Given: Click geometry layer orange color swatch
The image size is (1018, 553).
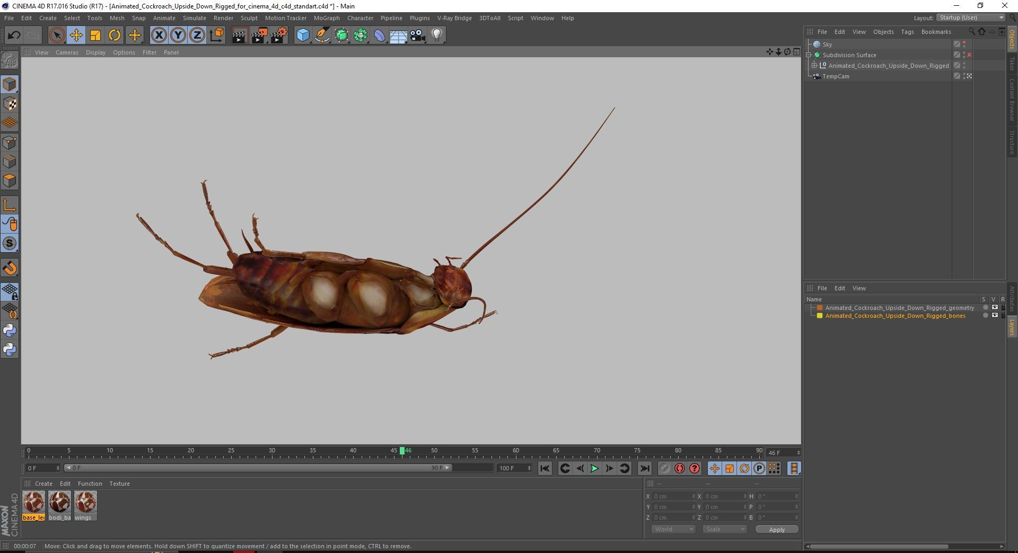Looking at the screenshot, I should click(820, 308).
